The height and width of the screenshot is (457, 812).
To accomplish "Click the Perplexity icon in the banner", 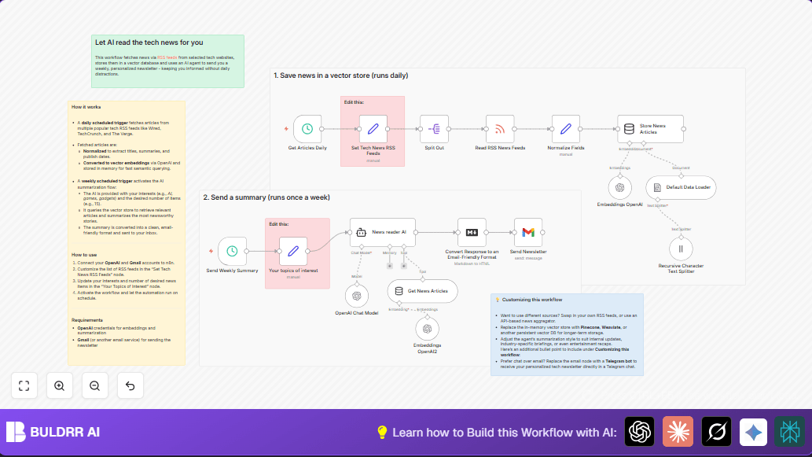I will [790, 432].
